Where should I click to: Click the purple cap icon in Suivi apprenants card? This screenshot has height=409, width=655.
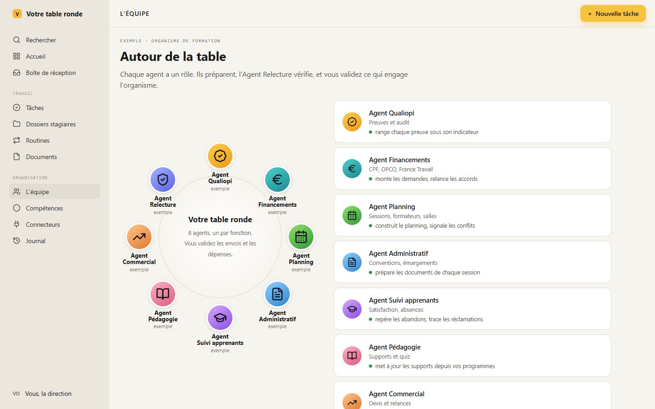tap(352, 309)
